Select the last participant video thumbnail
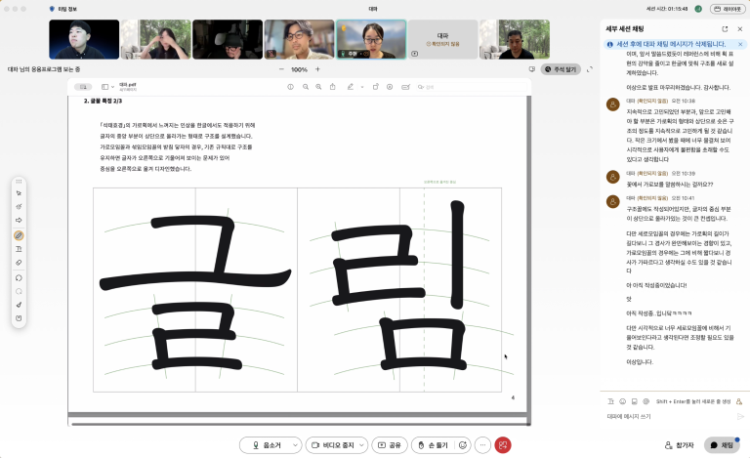 pyautogui.click(x=515, y=39)
